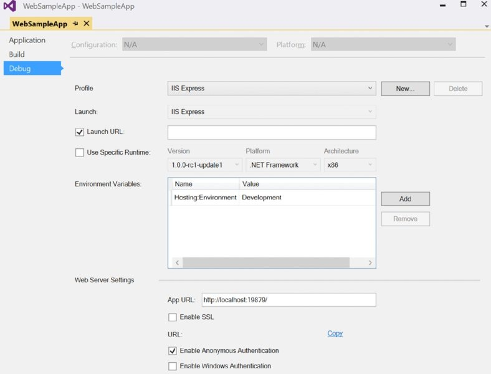Click the Value column header
The height and width of the screenshot is (374, 491).
point(307,184)
